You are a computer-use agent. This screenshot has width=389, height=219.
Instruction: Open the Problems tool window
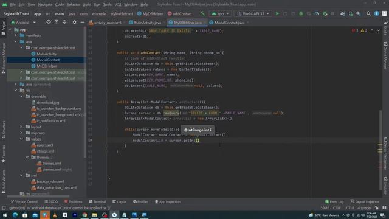tap(73, 201)
